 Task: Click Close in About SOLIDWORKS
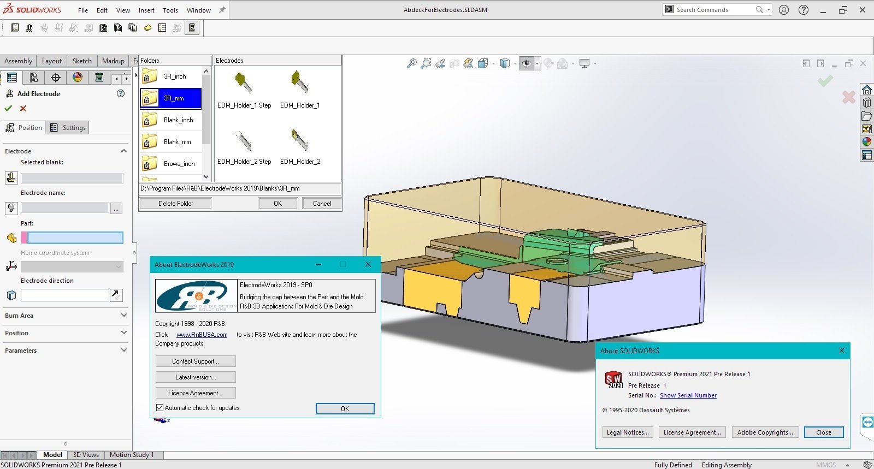(824, 432)
